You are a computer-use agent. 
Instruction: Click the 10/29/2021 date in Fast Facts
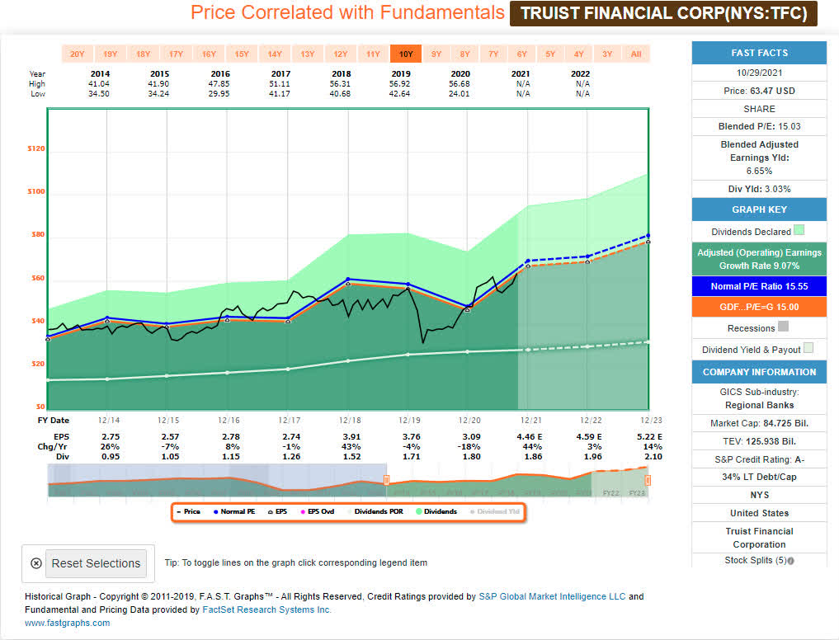759,73
